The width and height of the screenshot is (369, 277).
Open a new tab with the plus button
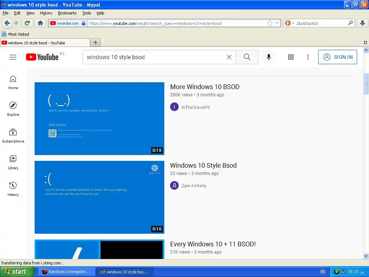95,43
